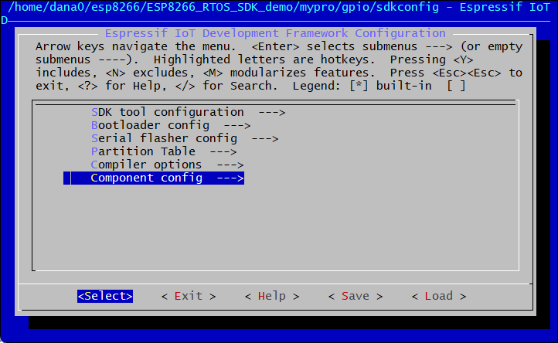Click the 'Espressif IoT Development Framework Configuration' heading

(275, 33)
